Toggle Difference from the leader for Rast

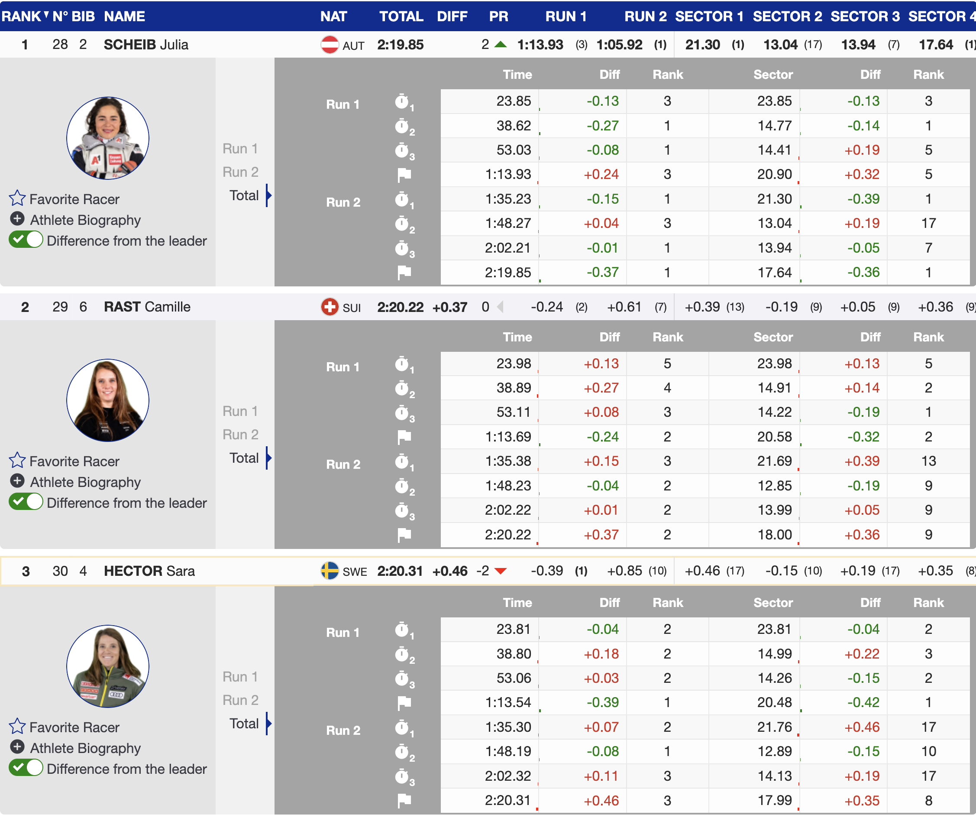click(26, 503)
